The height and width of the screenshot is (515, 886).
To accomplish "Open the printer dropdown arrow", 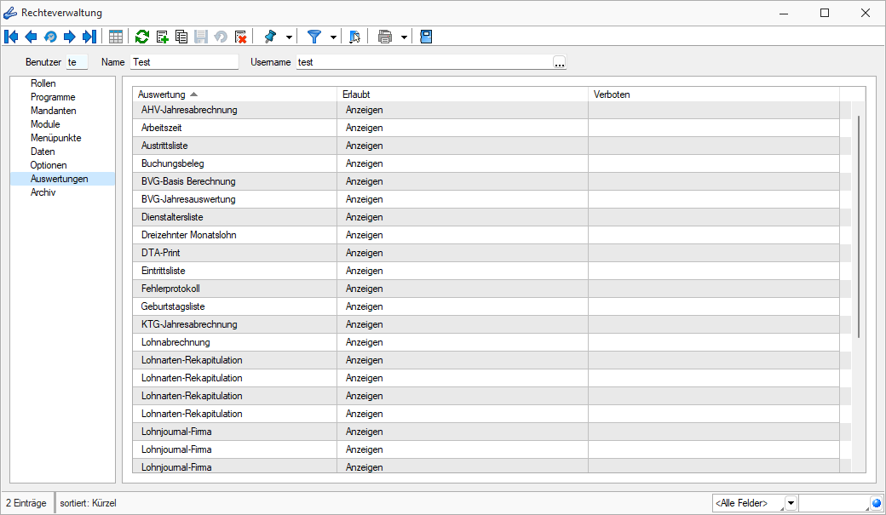I will pyautogui.click(x=404, y=37).
